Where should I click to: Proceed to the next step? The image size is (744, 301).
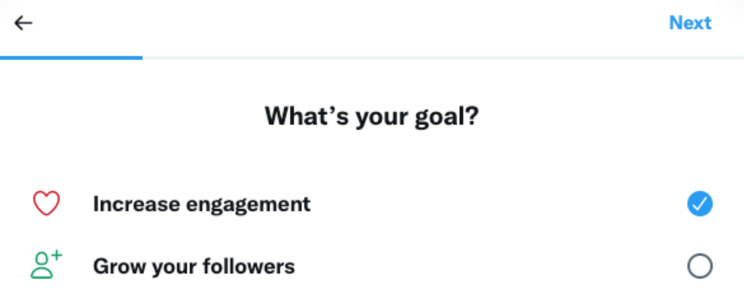[x=690, y=24]
